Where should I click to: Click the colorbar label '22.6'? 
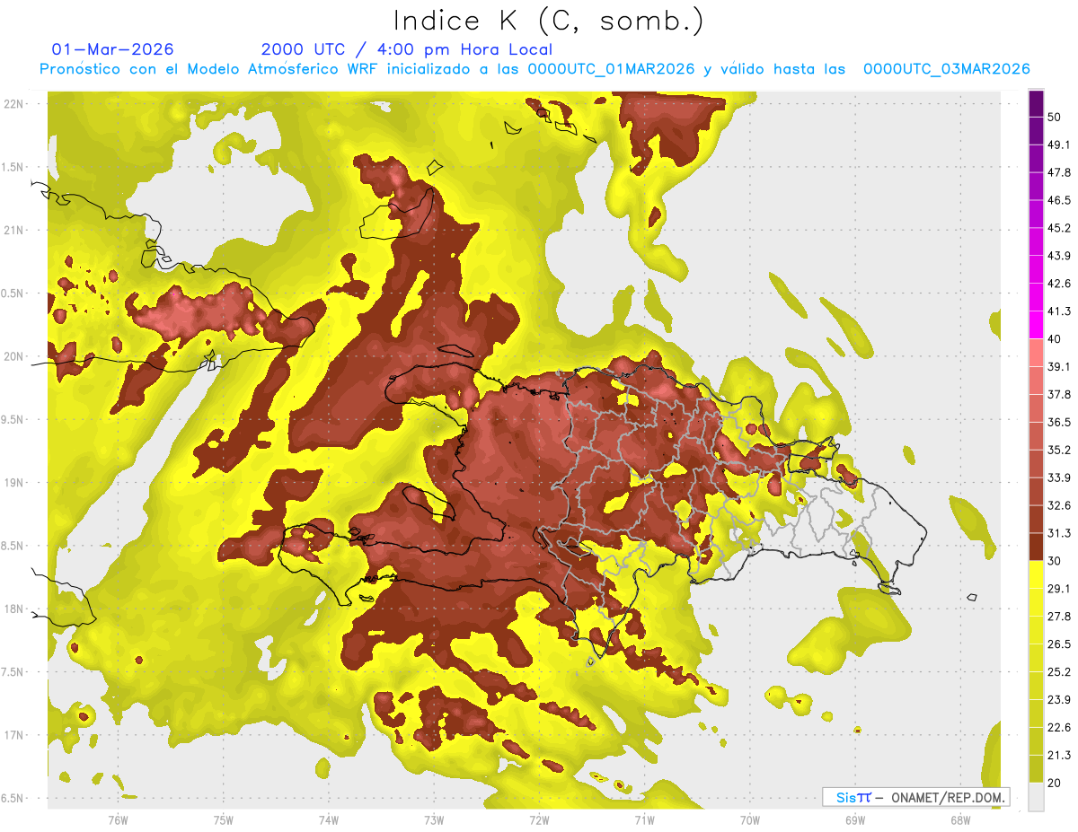coord(1059,729)
